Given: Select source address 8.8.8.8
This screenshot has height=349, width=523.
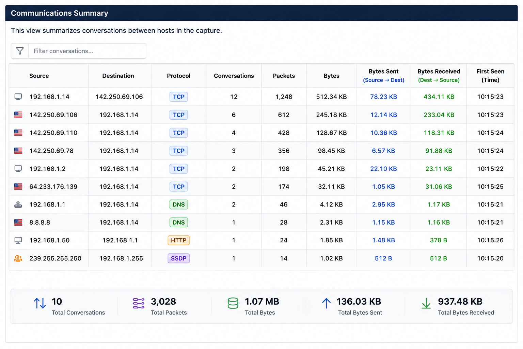Looking at the screenshot, I should (40, 222).
